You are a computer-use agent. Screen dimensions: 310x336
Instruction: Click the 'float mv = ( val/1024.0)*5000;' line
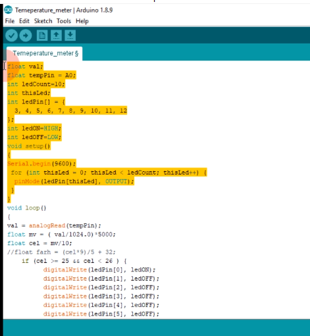tap(61, 235)
